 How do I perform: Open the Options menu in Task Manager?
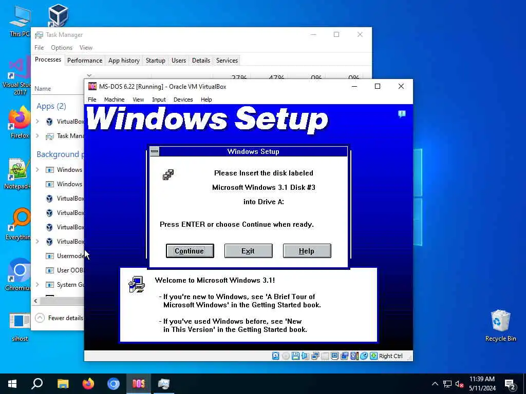point(62,48)
